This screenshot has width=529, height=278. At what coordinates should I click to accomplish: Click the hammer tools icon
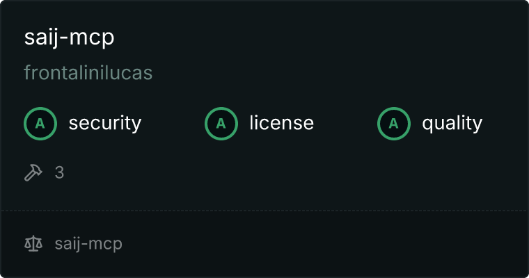(33, 172)
